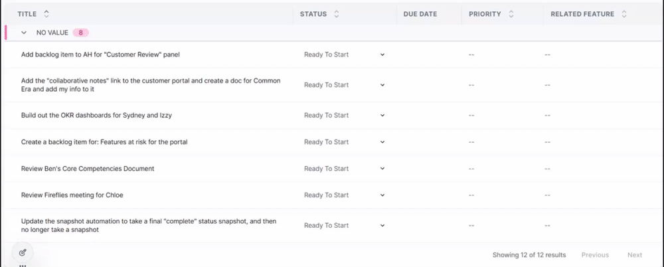The image size is (664, 267).
Task: Click the Previous page button
Action: pyautogui.click(x=595, y=255)
